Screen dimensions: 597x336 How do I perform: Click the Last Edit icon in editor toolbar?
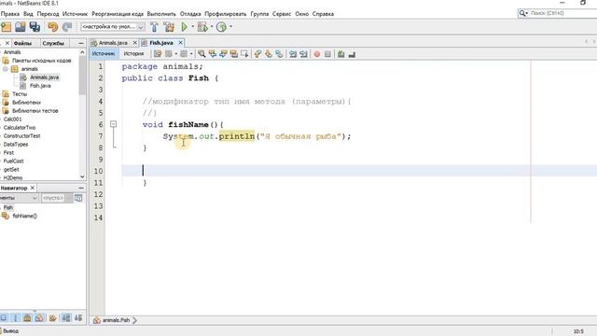(158, 54)
